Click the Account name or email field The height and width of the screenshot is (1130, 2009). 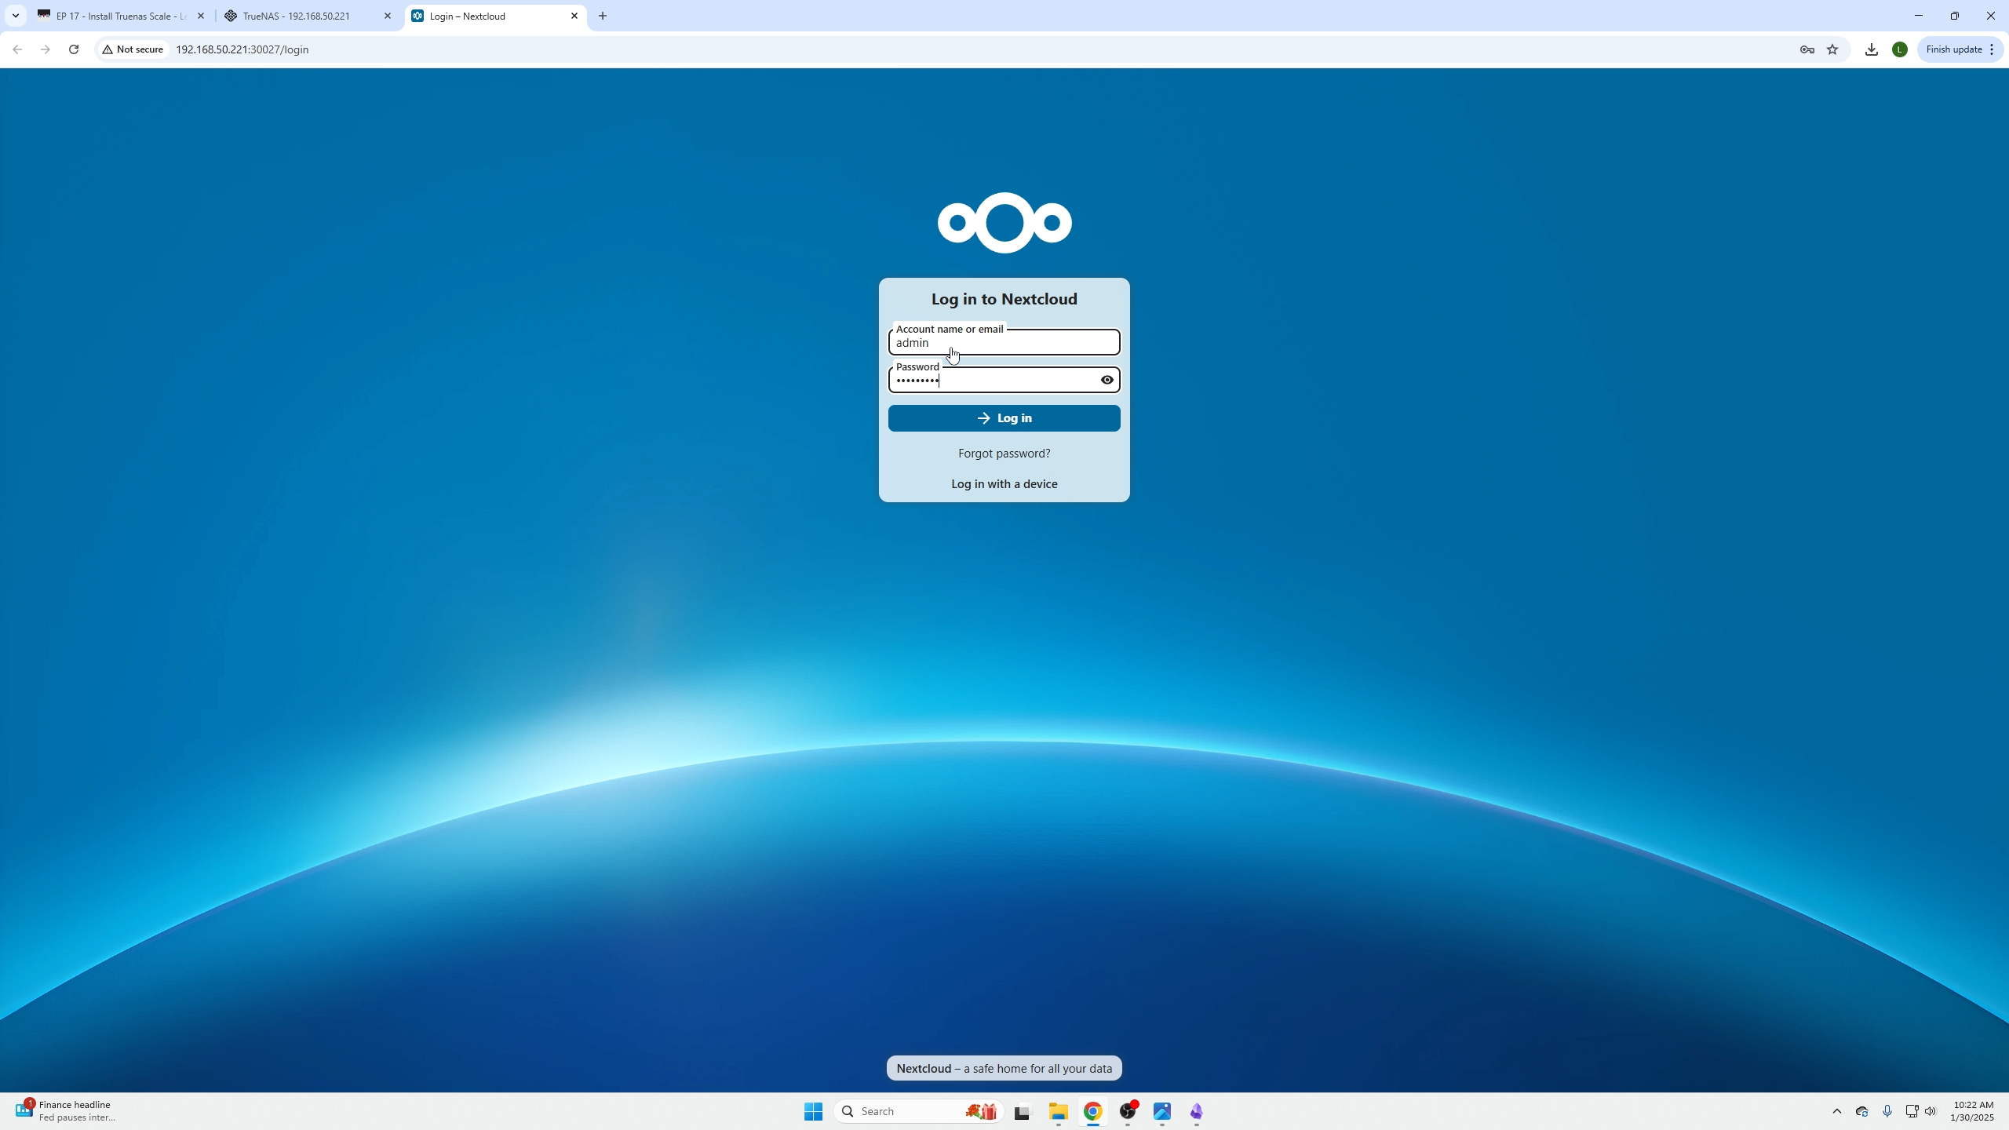click(x=1004, y=343)
